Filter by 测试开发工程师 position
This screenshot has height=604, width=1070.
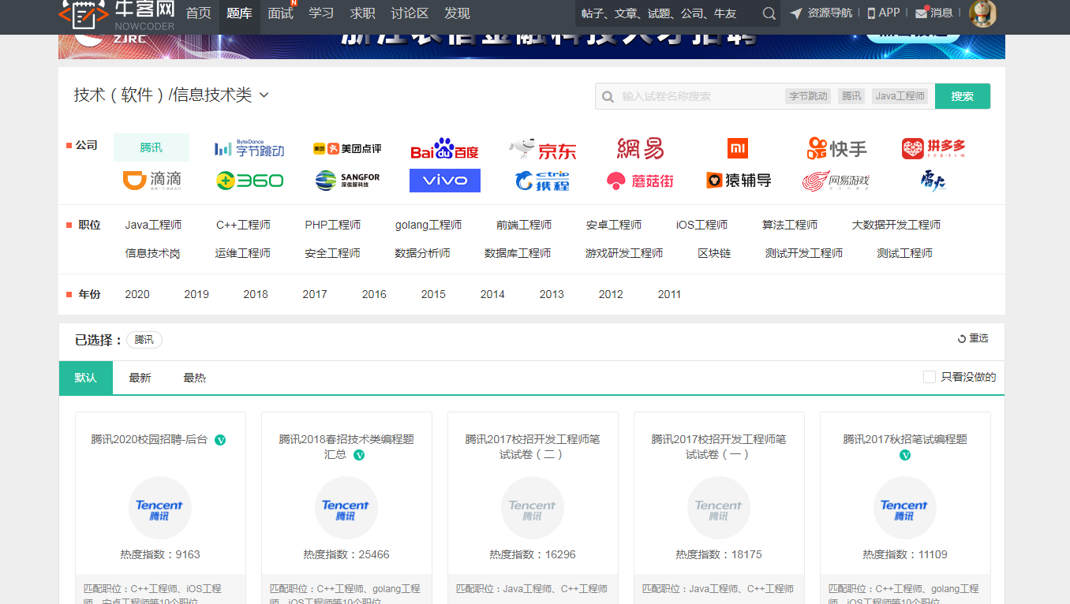[804, 253]
